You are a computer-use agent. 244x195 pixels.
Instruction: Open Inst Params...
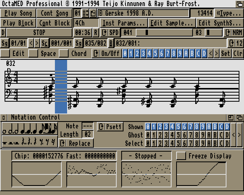click(124, 23)
